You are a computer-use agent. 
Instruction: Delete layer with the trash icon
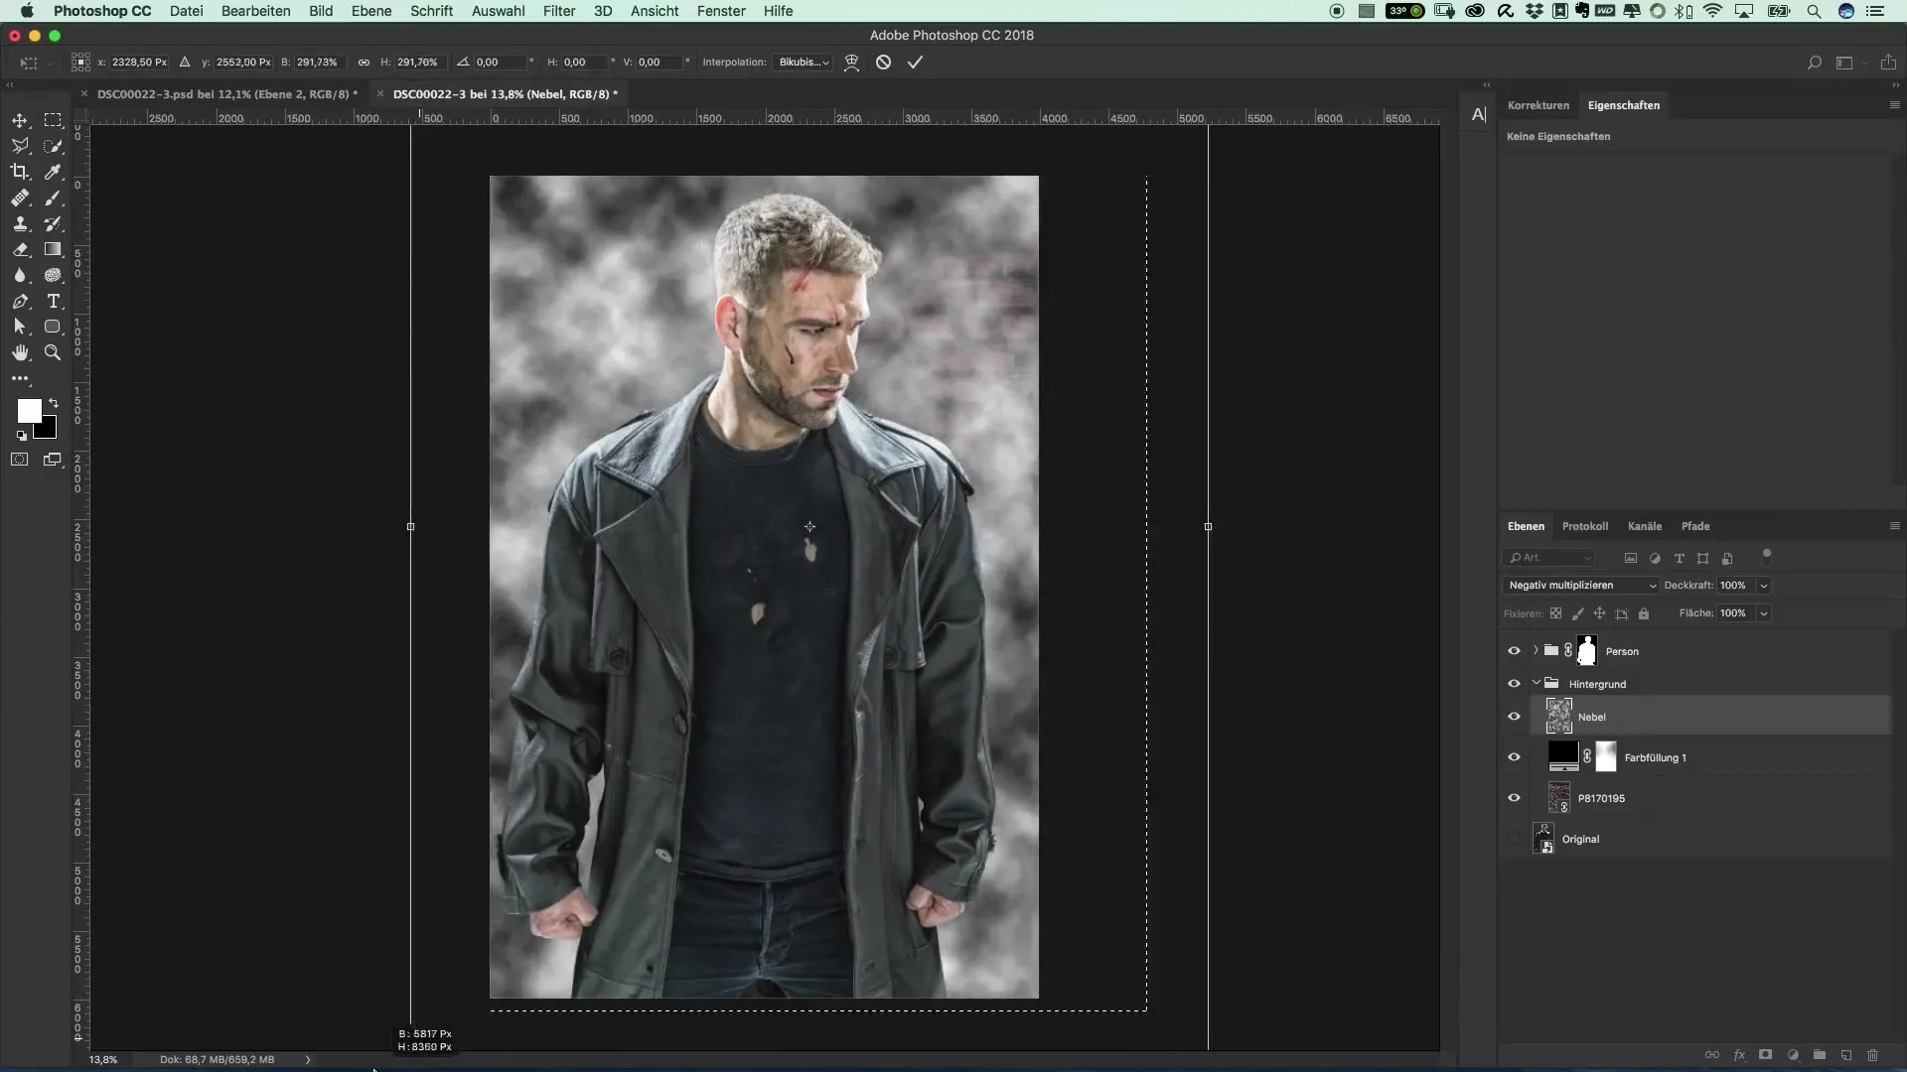tap(1872, 1055)
